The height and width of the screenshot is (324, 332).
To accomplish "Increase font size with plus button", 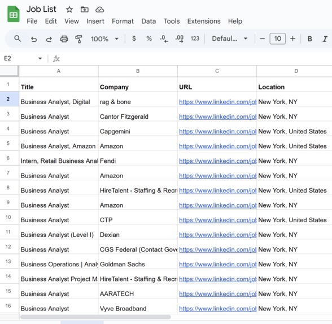I will 292,38.
